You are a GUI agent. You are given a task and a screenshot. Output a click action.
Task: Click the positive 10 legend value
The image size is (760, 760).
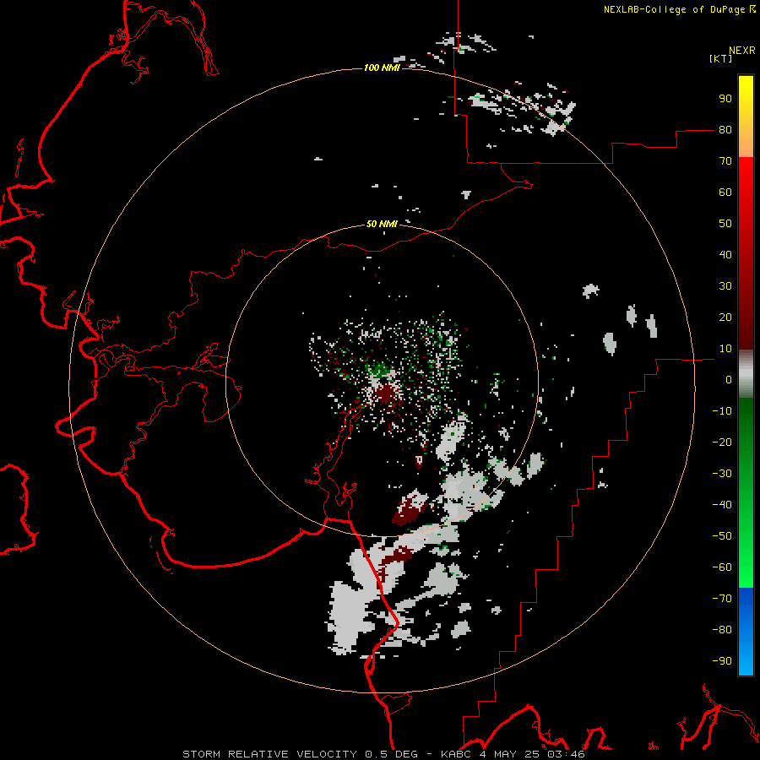click(x=725, y=349)
